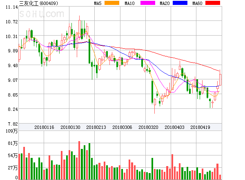The width and height of the screenshot is (245, 180).
Task: Click the 20180130 date label
Action: (x=70, y=127)
